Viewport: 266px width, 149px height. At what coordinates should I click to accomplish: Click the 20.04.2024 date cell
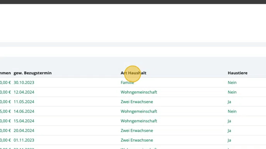(24, 130)
